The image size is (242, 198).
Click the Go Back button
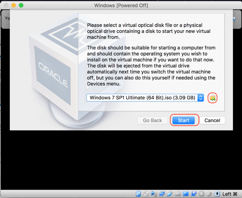pos(153,120)
